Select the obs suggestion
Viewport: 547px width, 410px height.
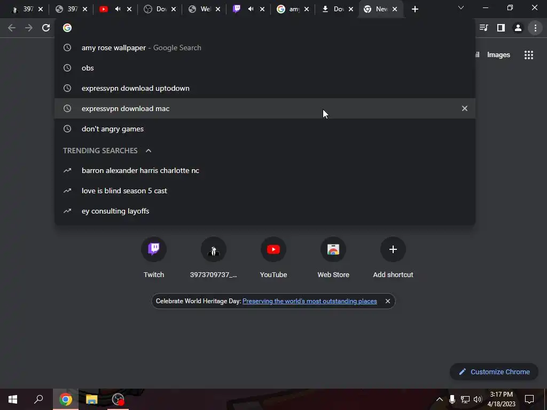click(265, 68)
